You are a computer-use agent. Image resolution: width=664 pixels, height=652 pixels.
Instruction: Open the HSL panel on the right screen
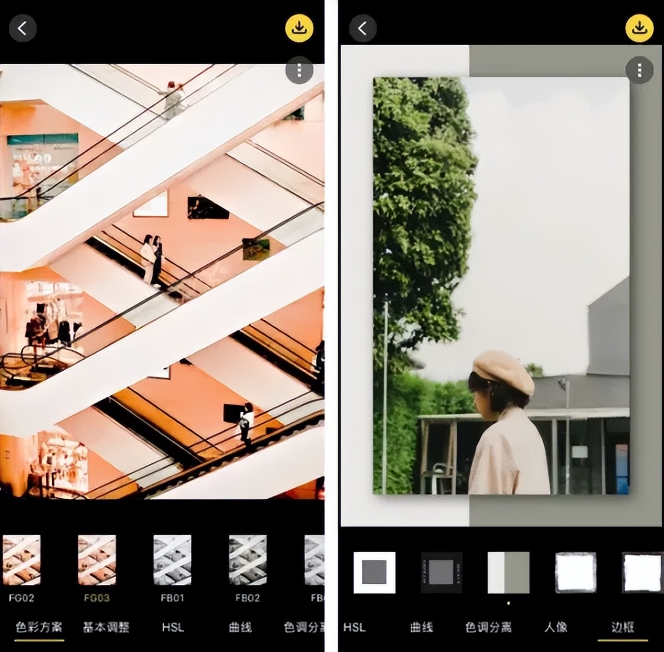(354, 627)
